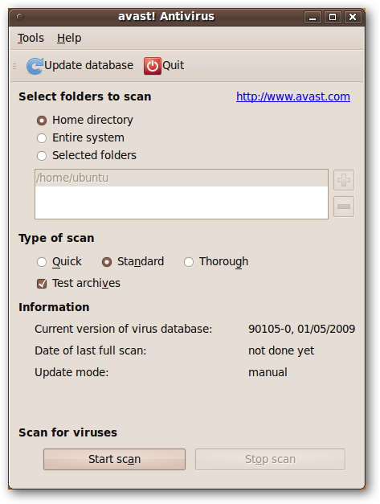This screenshot has height=504, width=380.
Task: Click the blue Update database refresh icon
Action: click(x=35, y=66)
